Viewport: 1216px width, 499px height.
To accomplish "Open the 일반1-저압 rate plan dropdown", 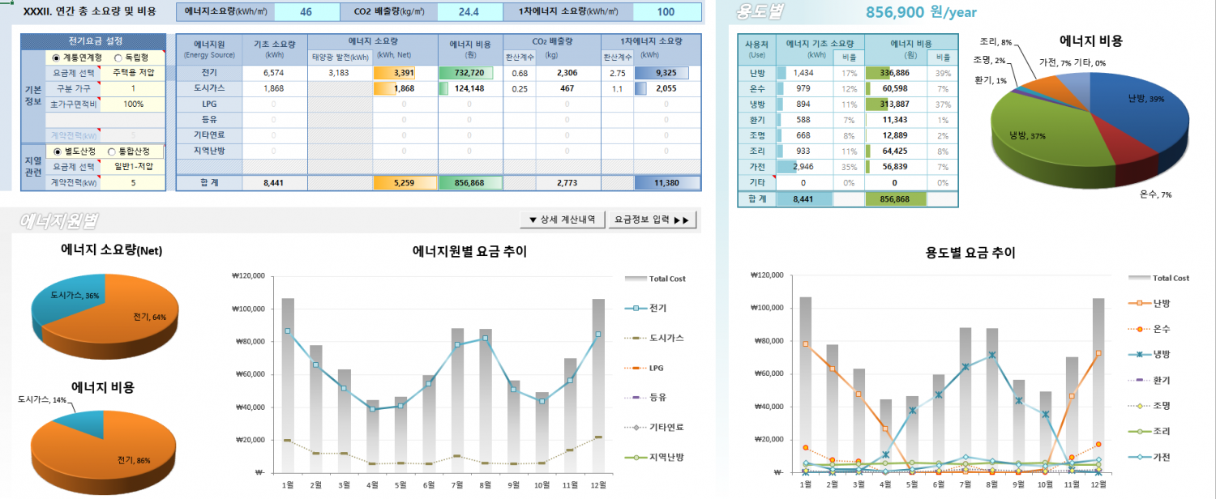I will click(x=133, y=167).
